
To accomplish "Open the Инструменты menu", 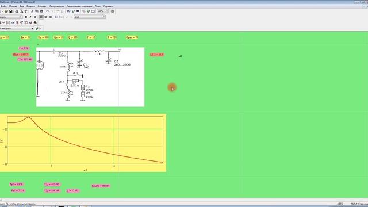I will 56,6.
